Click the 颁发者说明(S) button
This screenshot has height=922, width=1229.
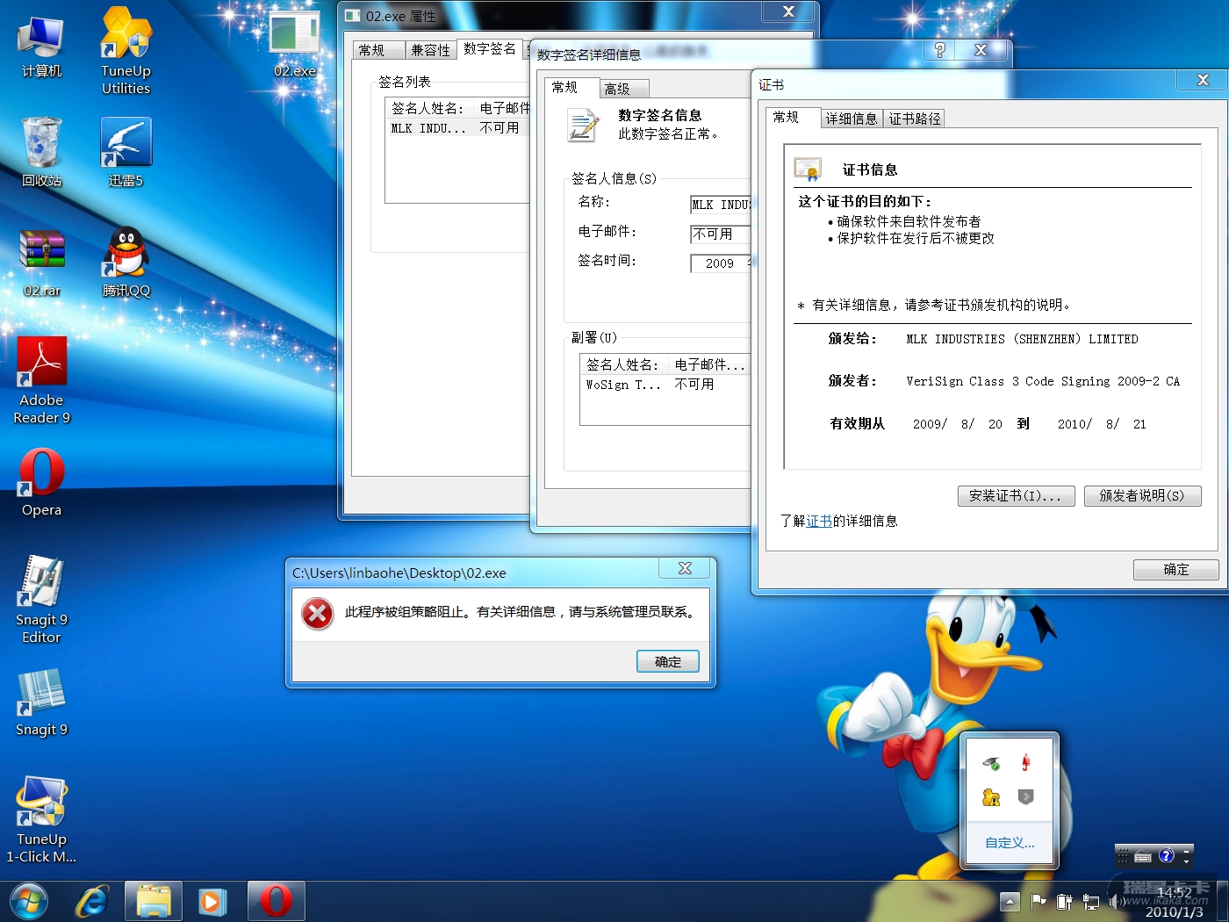(x=1142, y=496)
